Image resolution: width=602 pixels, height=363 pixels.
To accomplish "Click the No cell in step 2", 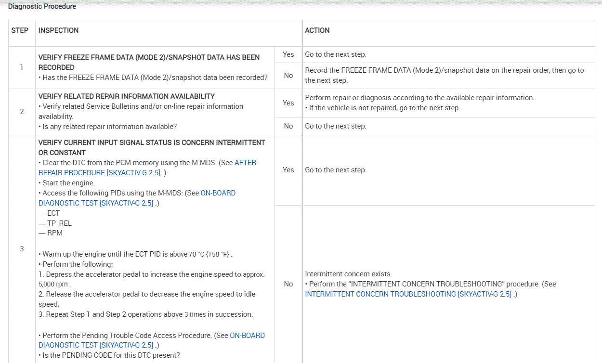I will [x=288, y=126].
